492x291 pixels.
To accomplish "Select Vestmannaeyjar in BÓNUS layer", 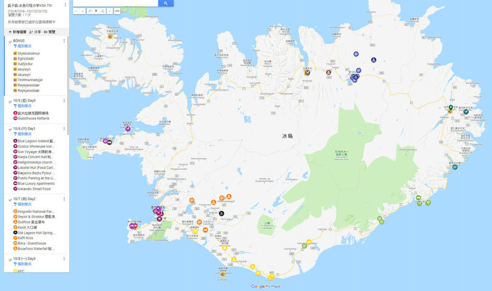I will [x=30, y=80].
